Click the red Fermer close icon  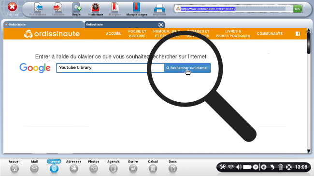(12, 7)
